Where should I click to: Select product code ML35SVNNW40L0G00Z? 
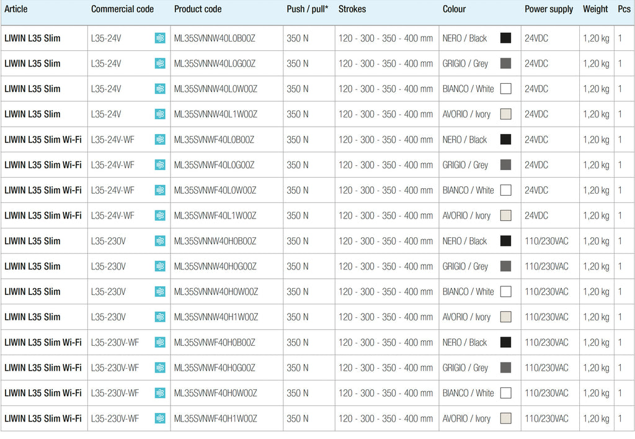pyautogui.click(x=215, y=63)
